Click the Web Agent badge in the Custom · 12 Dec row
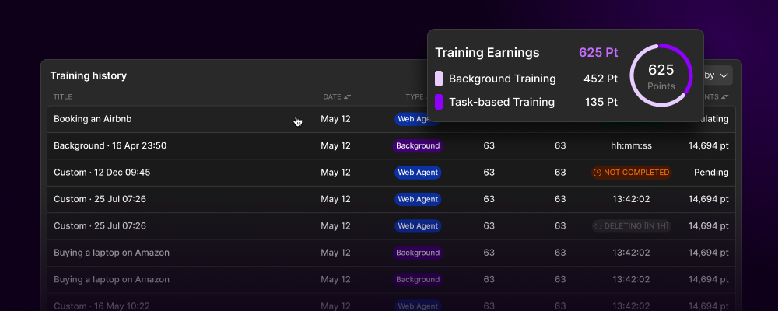This screenshot has height=311, width=778. (418, 173)
